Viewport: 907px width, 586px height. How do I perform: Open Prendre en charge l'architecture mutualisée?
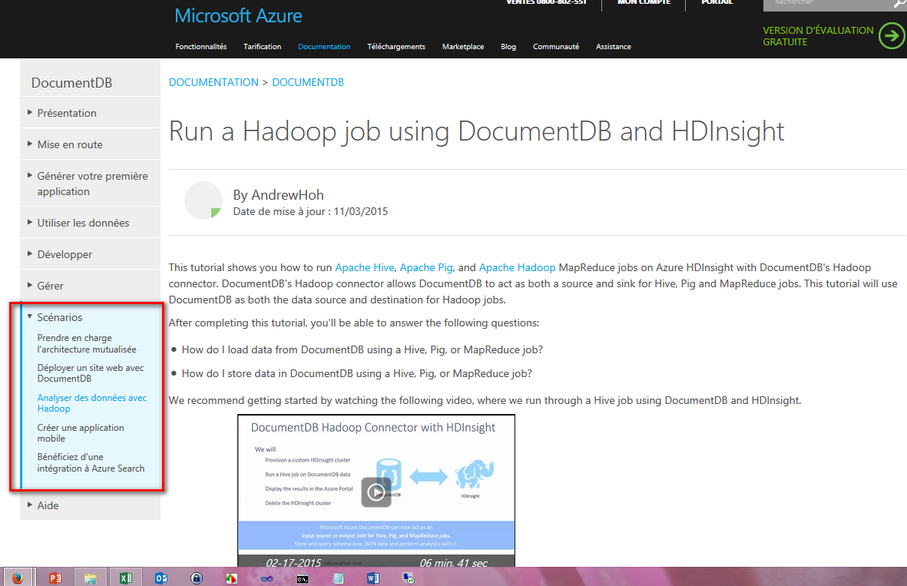87,343
